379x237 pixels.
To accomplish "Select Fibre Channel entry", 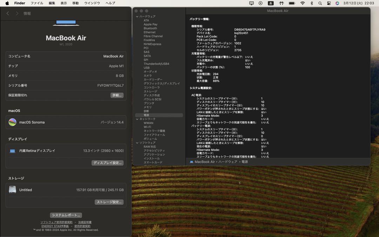I will [x=153, y=36].
